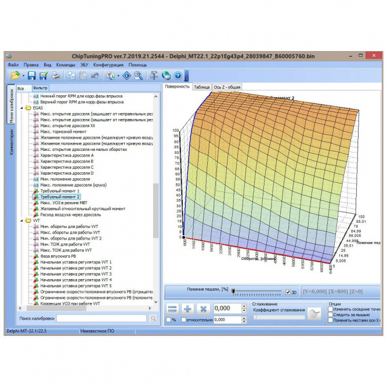Viewport: 387px width, 387px height.
Task: Click the surface smoothing mesh button
Action: (x=314, y=314)
